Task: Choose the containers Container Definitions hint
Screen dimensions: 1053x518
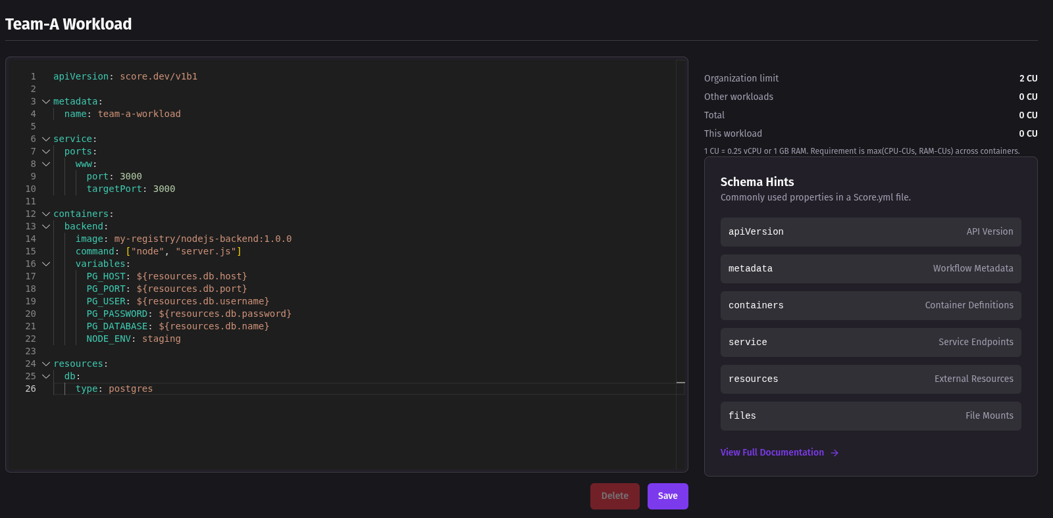Action: (870, 306)
